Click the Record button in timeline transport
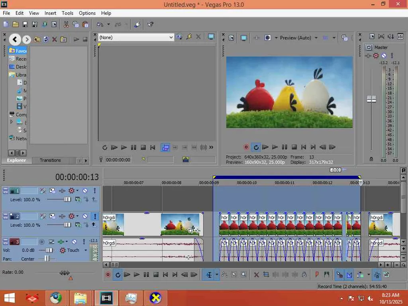408x306 pixels. 108,275
